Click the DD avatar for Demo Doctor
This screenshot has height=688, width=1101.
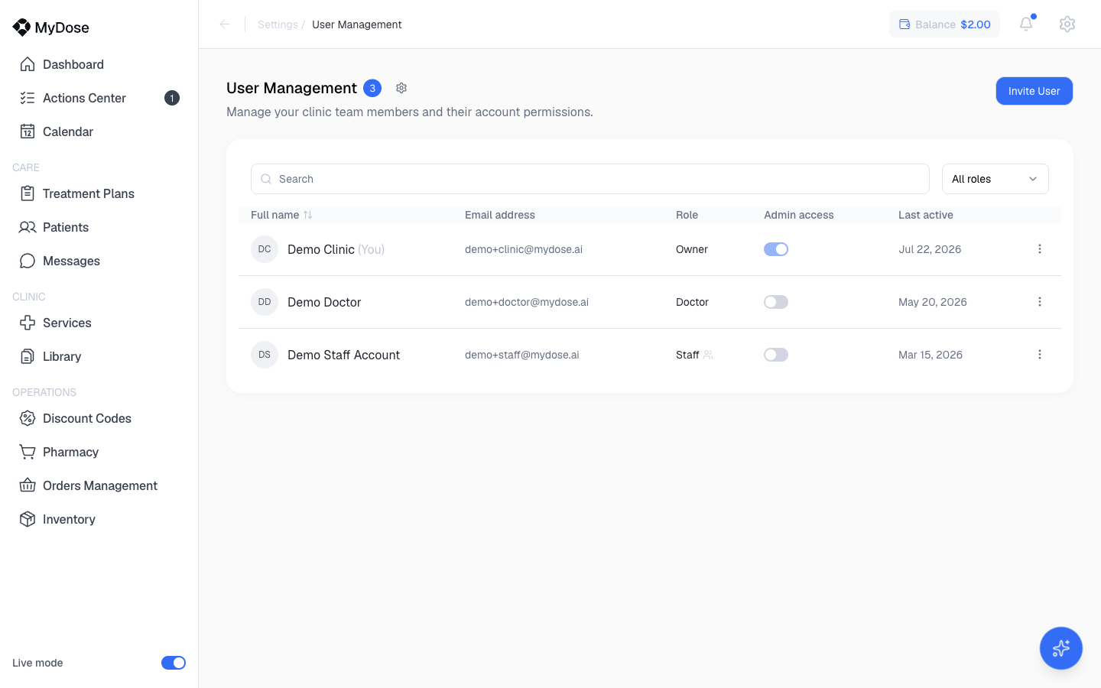point(265,302)
